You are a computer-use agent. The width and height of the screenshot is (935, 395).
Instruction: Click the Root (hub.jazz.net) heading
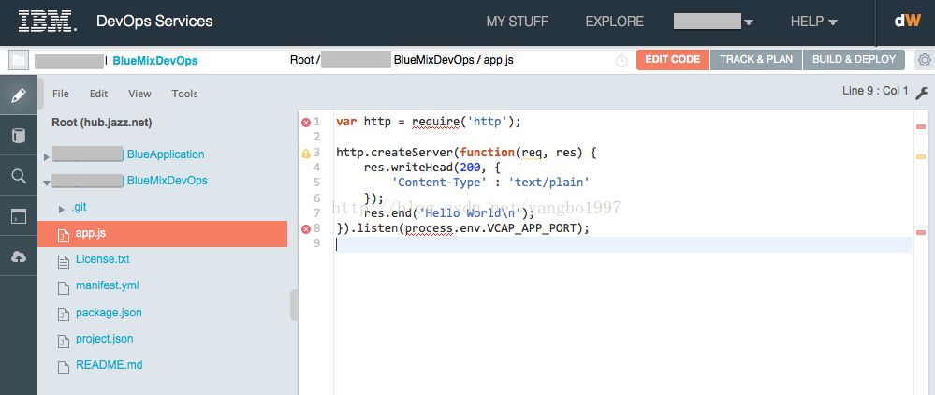pyautogui.click(x=101, y=123)
